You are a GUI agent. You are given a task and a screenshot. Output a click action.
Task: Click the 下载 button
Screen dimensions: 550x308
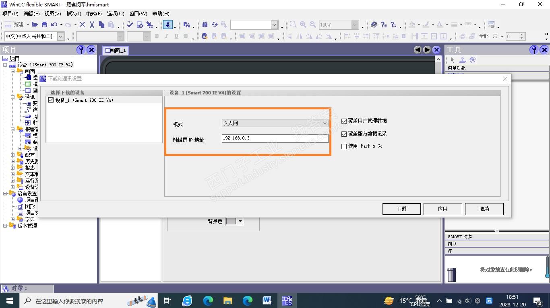click(401, 209)
